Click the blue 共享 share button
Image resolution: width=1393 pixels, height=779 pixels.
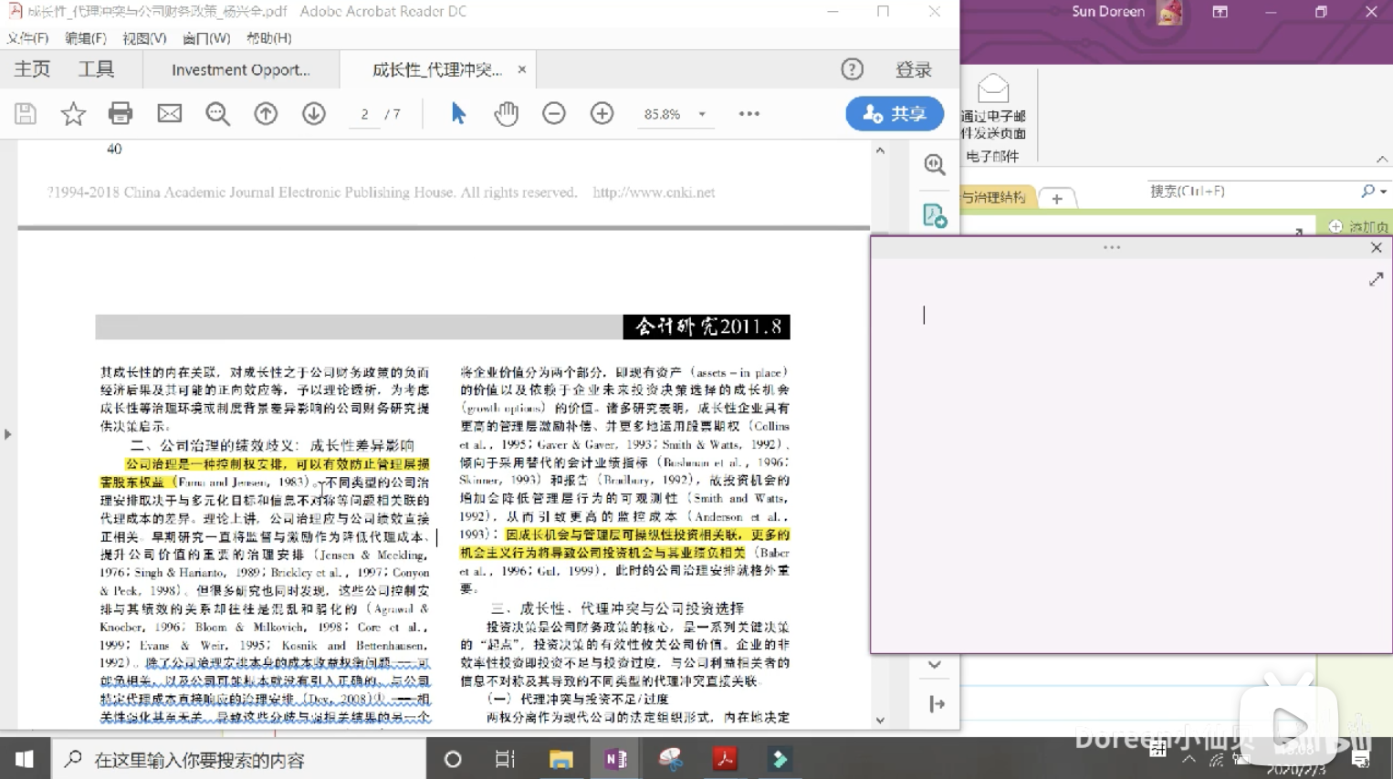click(x=895, y=114)
